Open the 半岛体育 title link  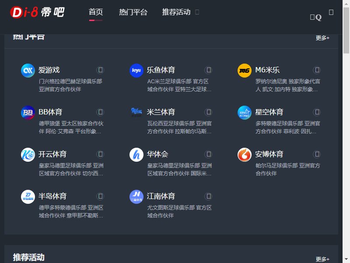pos(52,196)
